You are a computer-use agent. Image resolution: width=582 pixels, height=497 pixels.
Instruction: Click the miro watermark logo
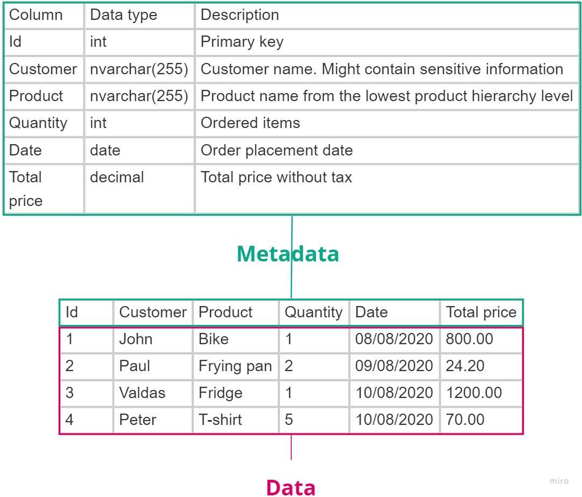[559, 481]
